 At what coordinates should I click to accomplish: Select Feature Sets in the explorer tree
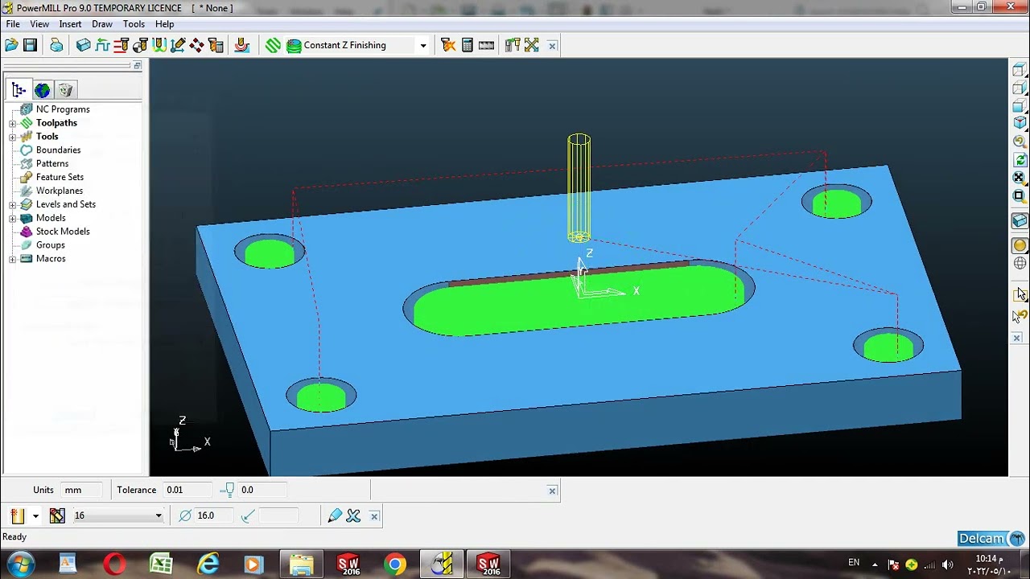click(x=60, y=177)
